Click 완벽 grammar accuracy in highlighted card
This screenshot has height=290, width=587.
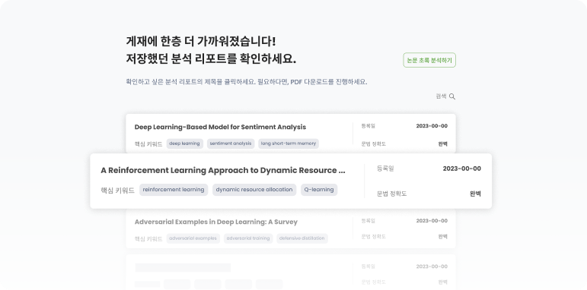475,194
